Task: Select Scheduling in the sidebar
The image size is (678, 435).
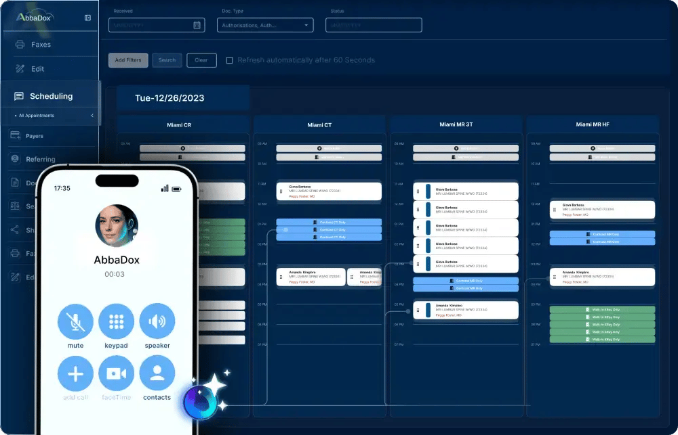Action: [x=51, y=96]
